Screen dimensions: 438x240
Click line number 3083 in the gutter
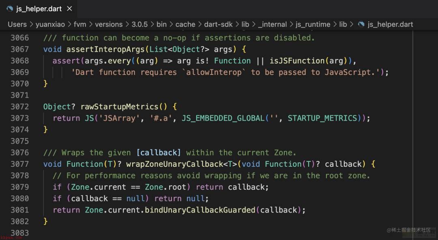click(19, 233)
